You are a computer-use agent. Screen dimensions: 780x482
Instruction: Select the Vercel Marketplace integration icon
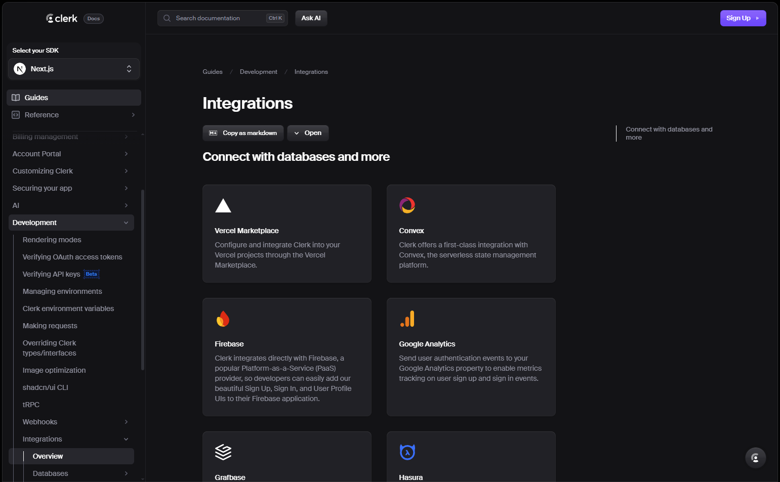pos(223,205)
